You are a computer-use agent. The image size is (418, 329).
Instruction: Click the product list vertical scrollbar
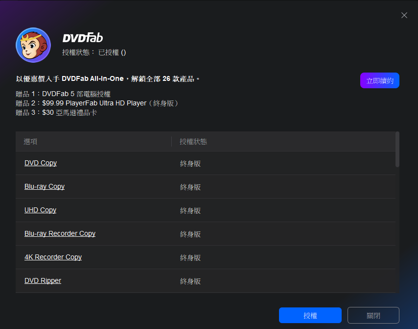[397, 149]
